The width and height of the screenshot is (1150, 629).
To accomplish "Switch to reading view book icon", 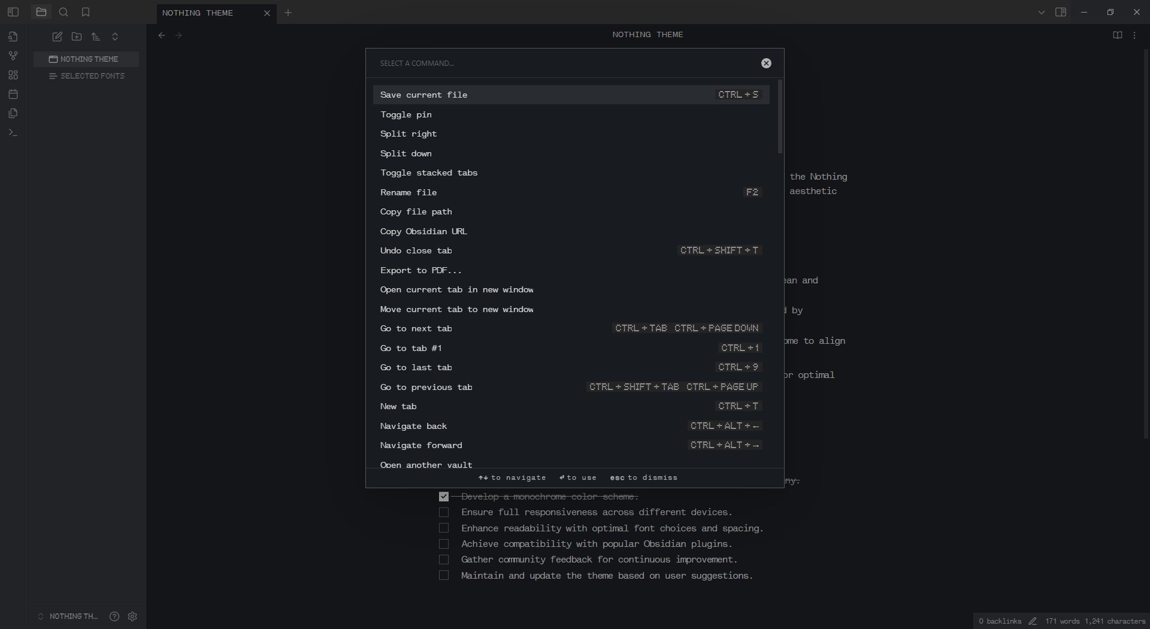I will [1118, 35].
